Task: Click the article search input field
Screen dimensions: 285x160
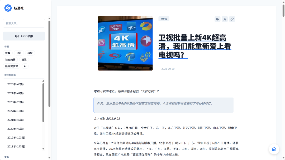Action: (x=24, y=23)
